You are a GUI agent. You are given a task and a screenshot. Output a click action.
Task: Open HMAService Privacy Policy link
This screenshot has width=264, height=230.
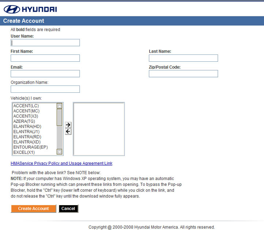(x=61, y=164)
